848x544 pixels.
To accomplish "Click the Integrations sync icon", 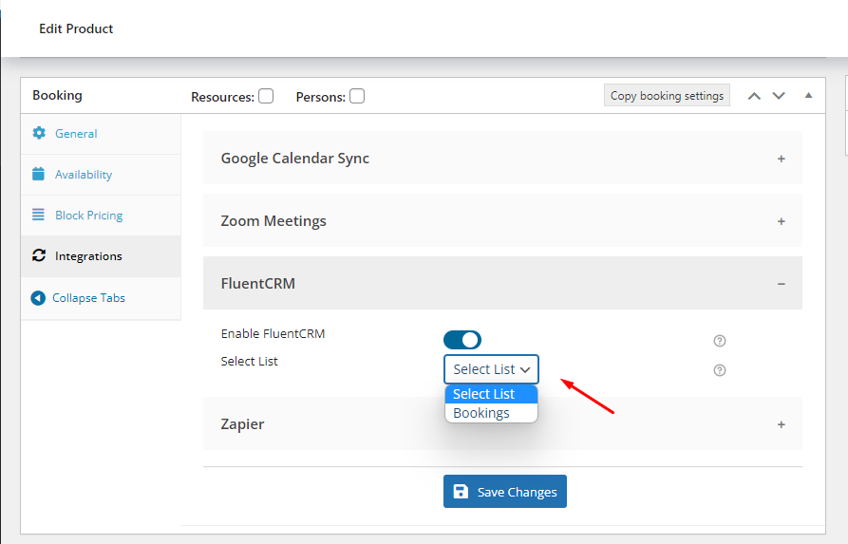I will [39, 255].
